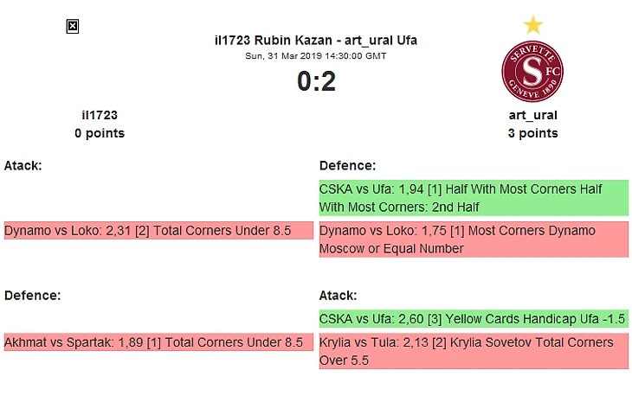This screenshot has height=415, width=632.
Task: Click the 3 points text under art_ural
Action: tap(532, 133)
